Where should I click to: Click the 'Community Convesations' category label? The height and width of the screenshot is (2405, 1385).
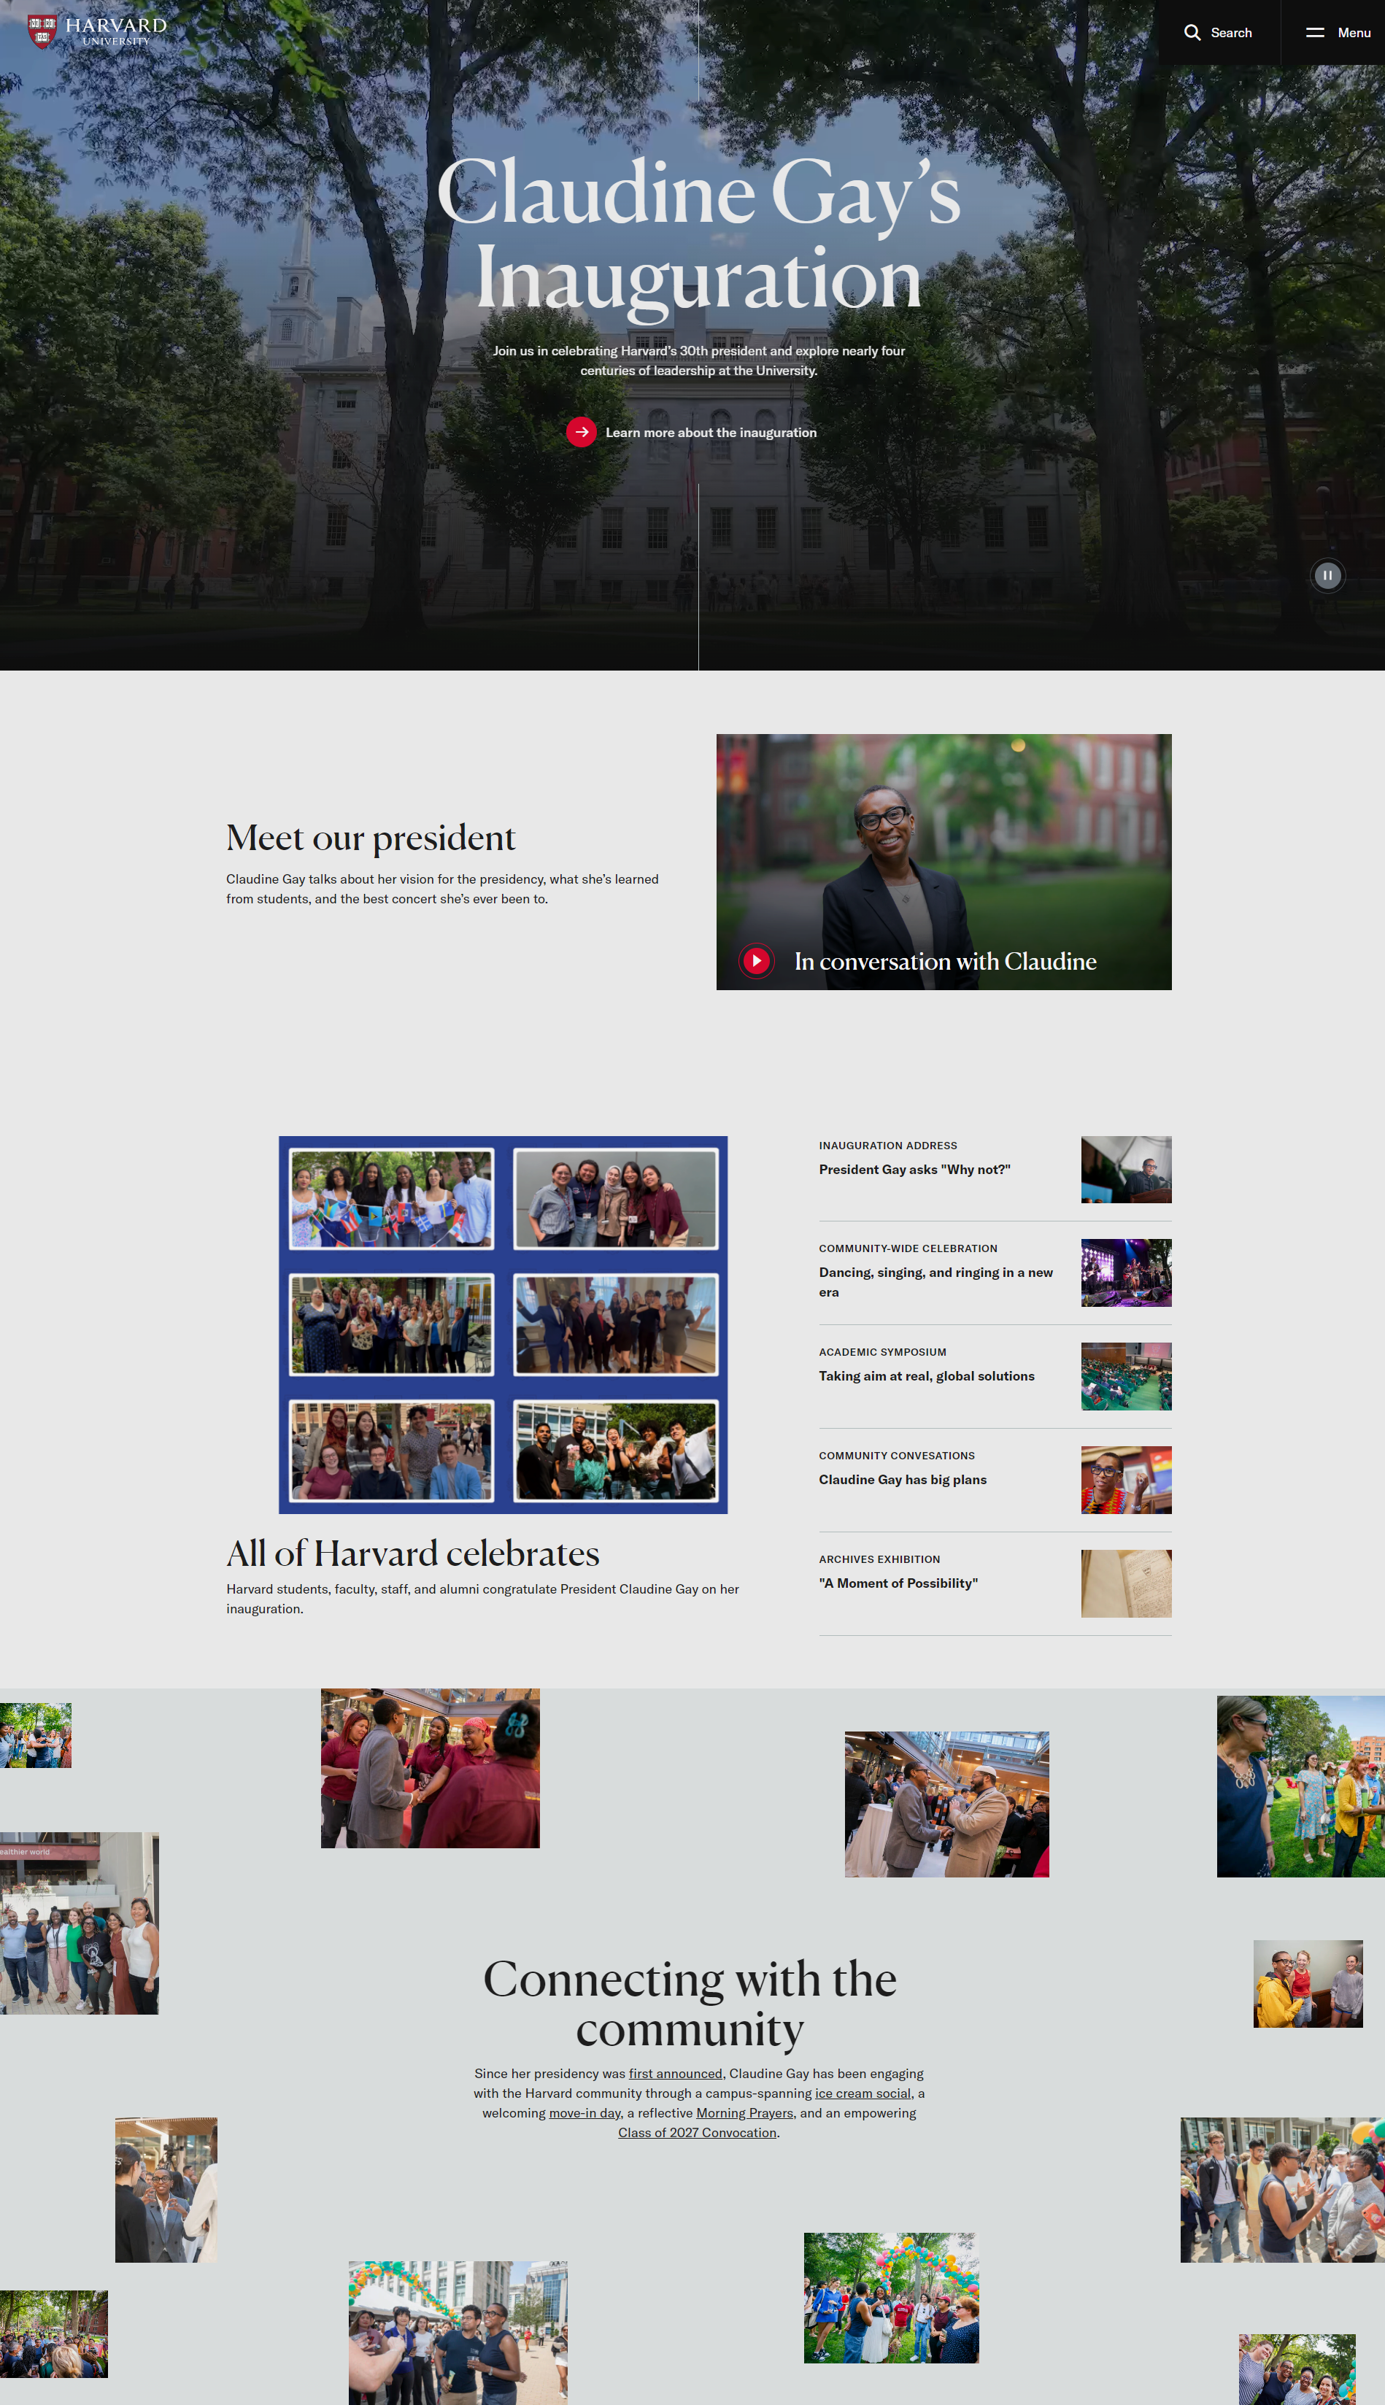point(897,1456)
